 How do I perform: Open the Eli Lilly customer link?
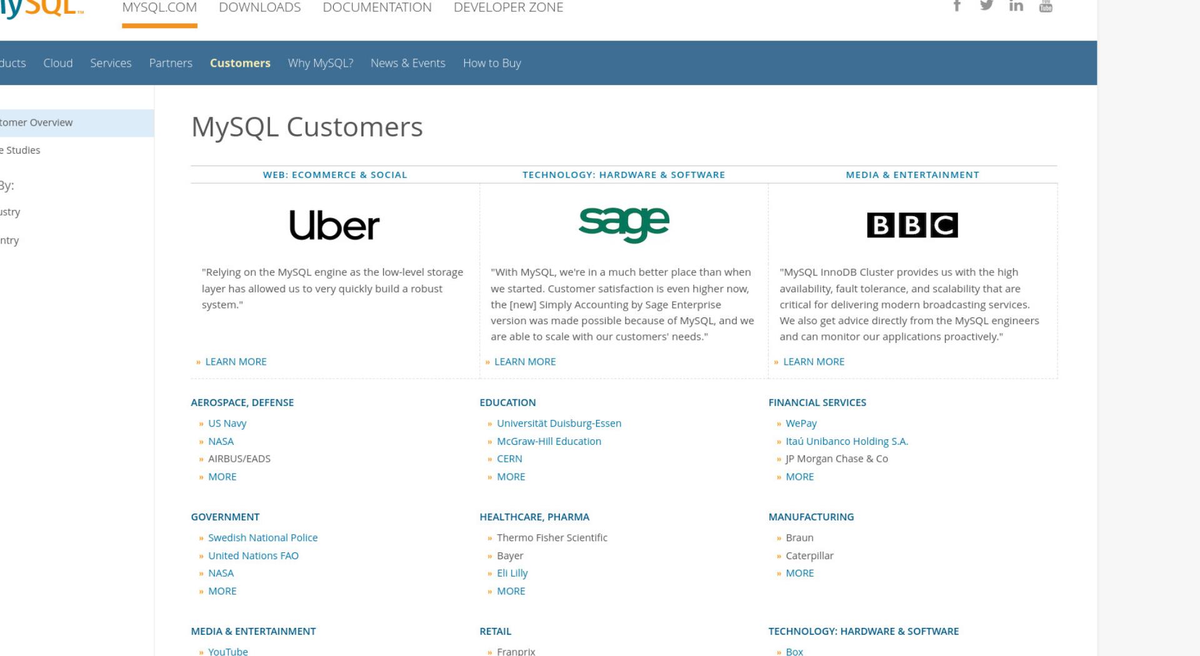512,574
